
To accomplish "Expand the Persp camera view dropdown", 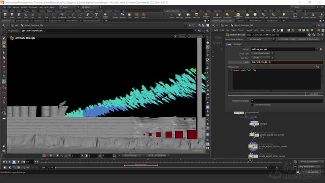I will [x=182, y=36].
